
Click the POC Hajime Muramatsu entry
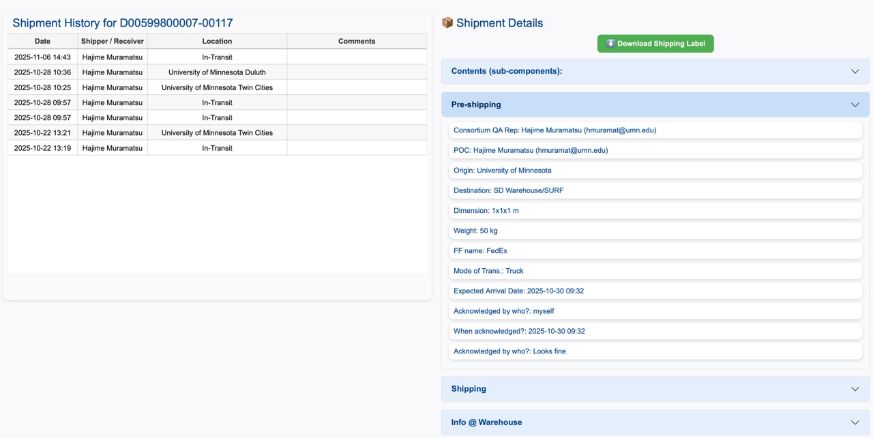click(x=530, y=150)
